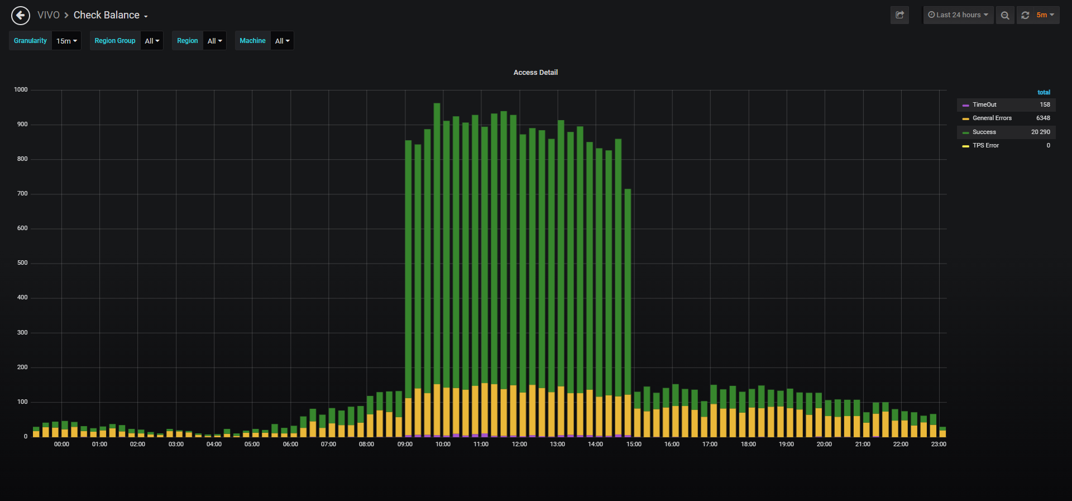Click the back arrow circle icon
1072x501 pixels.
21,16
